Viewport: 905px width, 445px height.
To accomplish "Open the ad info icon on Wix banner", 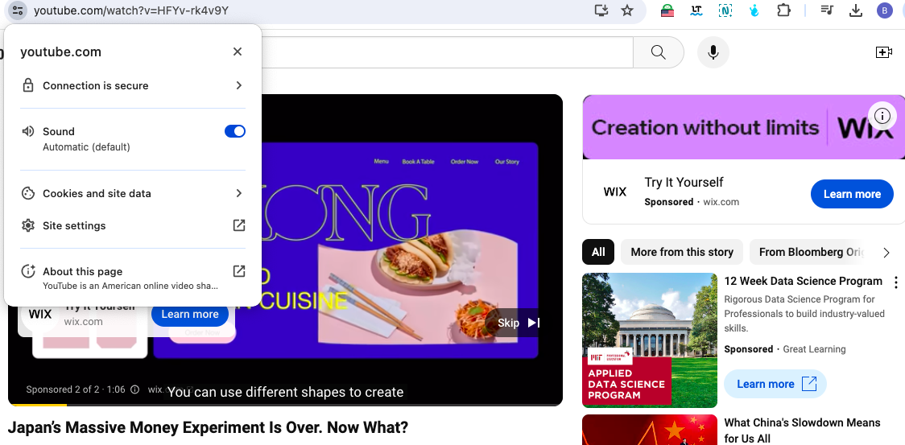I will (x=882, y=116).
